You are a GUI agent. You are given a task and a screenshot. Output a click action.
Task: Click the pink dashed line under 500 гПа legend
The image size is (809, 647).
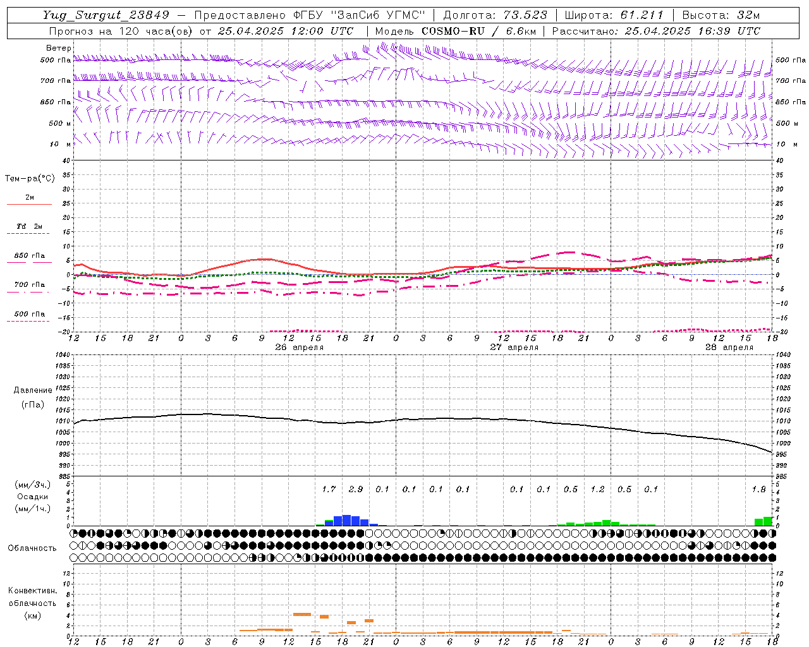pyautogui.click(x=28, y=321)
